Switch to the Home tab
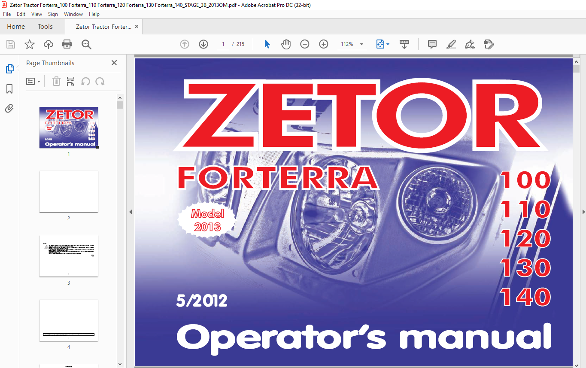Viewport: 586px width, 368px height. [x=16, y=27]
